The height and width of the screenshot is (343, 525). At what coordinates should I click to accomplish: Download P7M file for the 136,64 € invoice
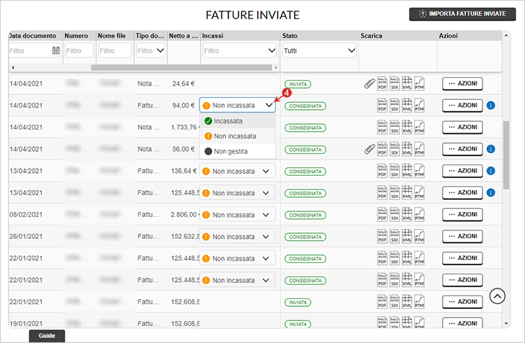[419, 171]
